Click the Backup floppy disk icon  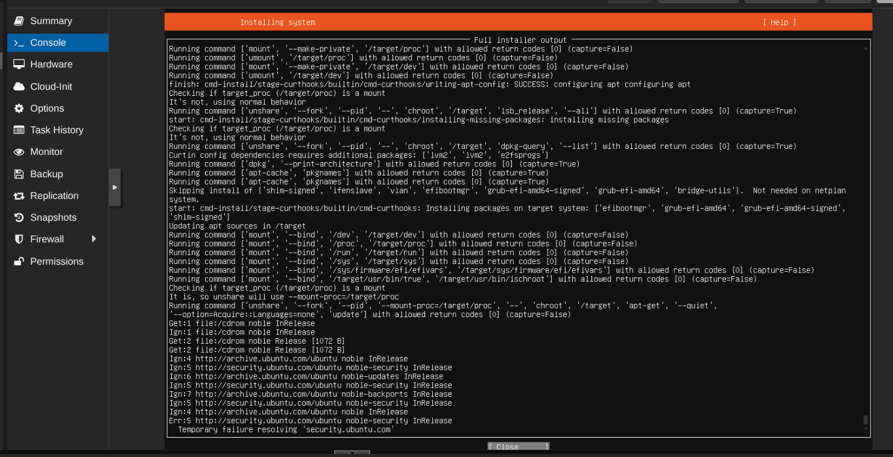[x=19, y=174]
